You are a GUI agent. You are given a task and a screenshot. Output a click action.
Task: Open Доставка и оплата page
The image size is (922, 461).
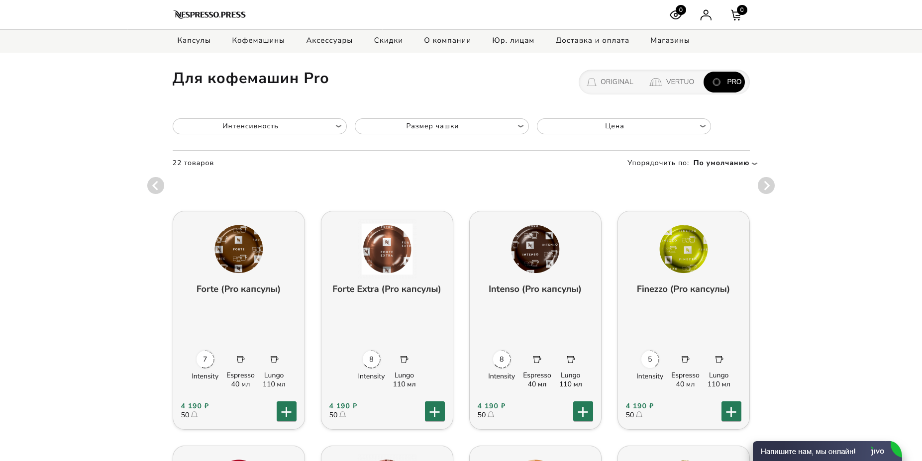[592, 41]
